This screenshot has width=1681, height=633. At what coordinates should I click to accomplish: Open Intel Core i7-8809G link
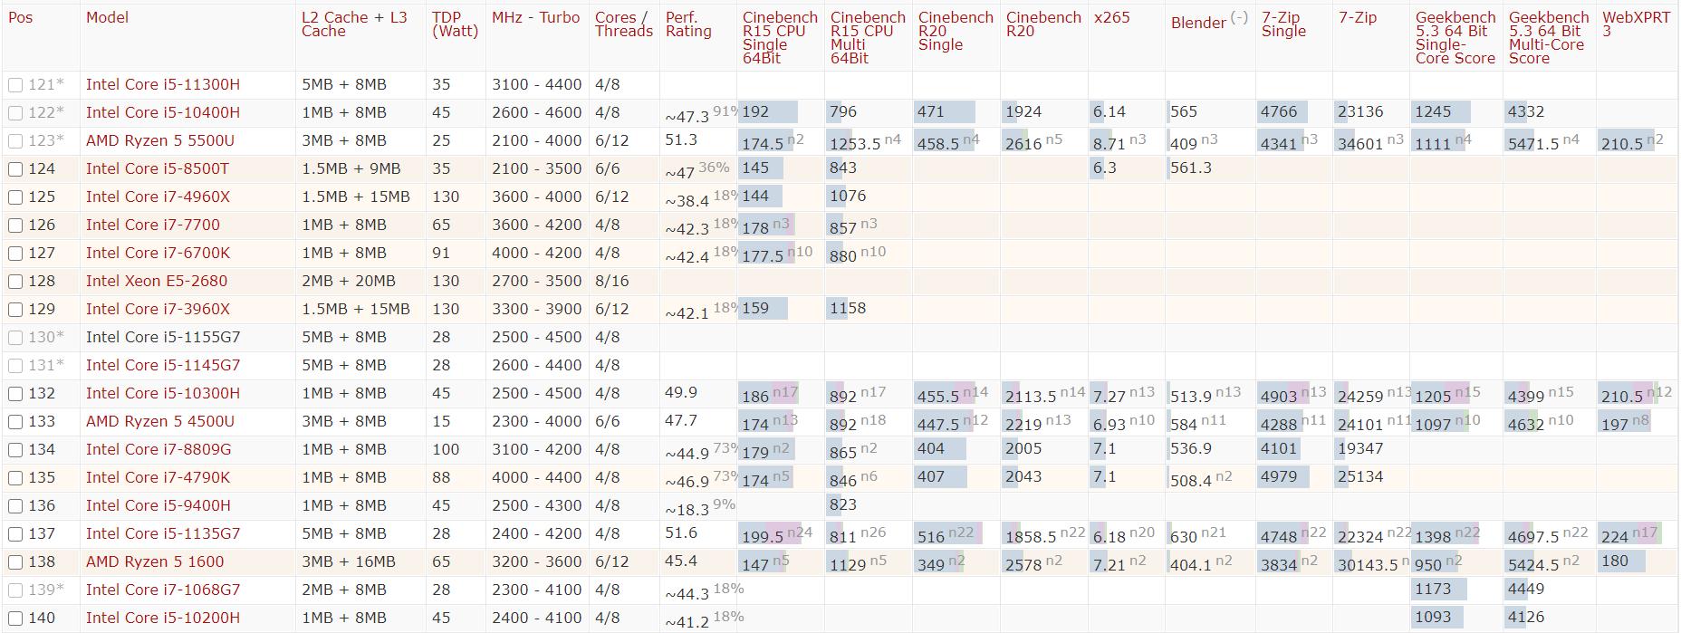click(x=158, y=450)
